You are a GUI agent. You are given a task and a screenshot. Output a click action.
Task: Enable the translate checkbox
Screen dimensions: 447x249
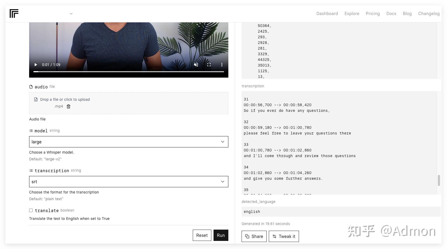(31, 210)
